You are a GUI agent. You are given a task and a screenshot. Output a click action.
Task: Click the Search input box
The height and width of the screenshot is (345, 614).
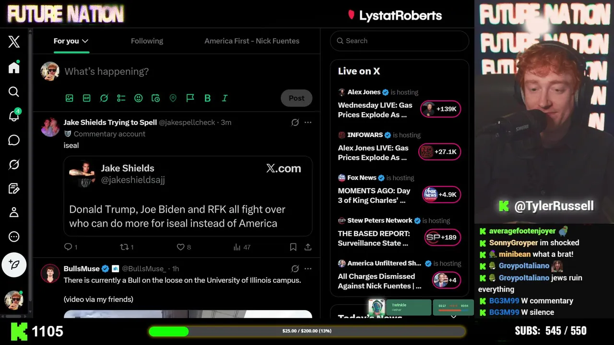(399, 41)
